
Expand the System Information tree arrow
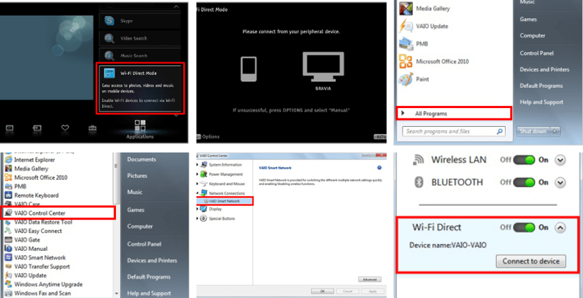[x=197, y=165]
